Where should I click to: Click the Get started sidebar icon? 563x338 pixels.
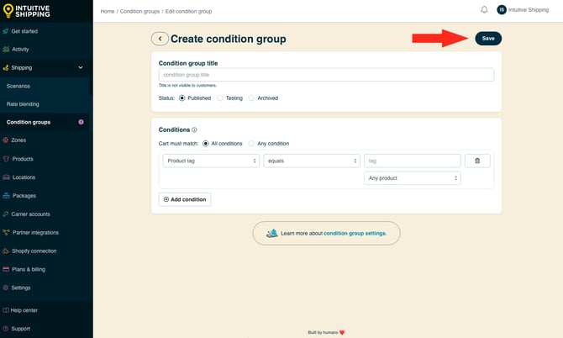point(6,31)
